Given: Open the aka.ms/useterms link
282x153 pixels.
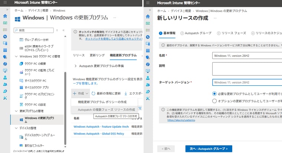Looking at the screenshot, I should point(181,120).
